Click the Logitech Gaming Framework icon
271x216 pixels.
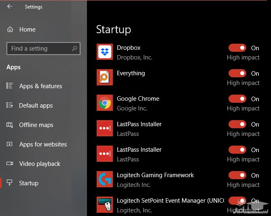coord(105,179)
